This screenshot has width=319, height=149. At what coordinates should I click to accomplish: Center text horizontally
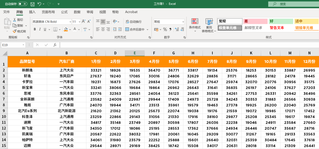click(103, 29)
